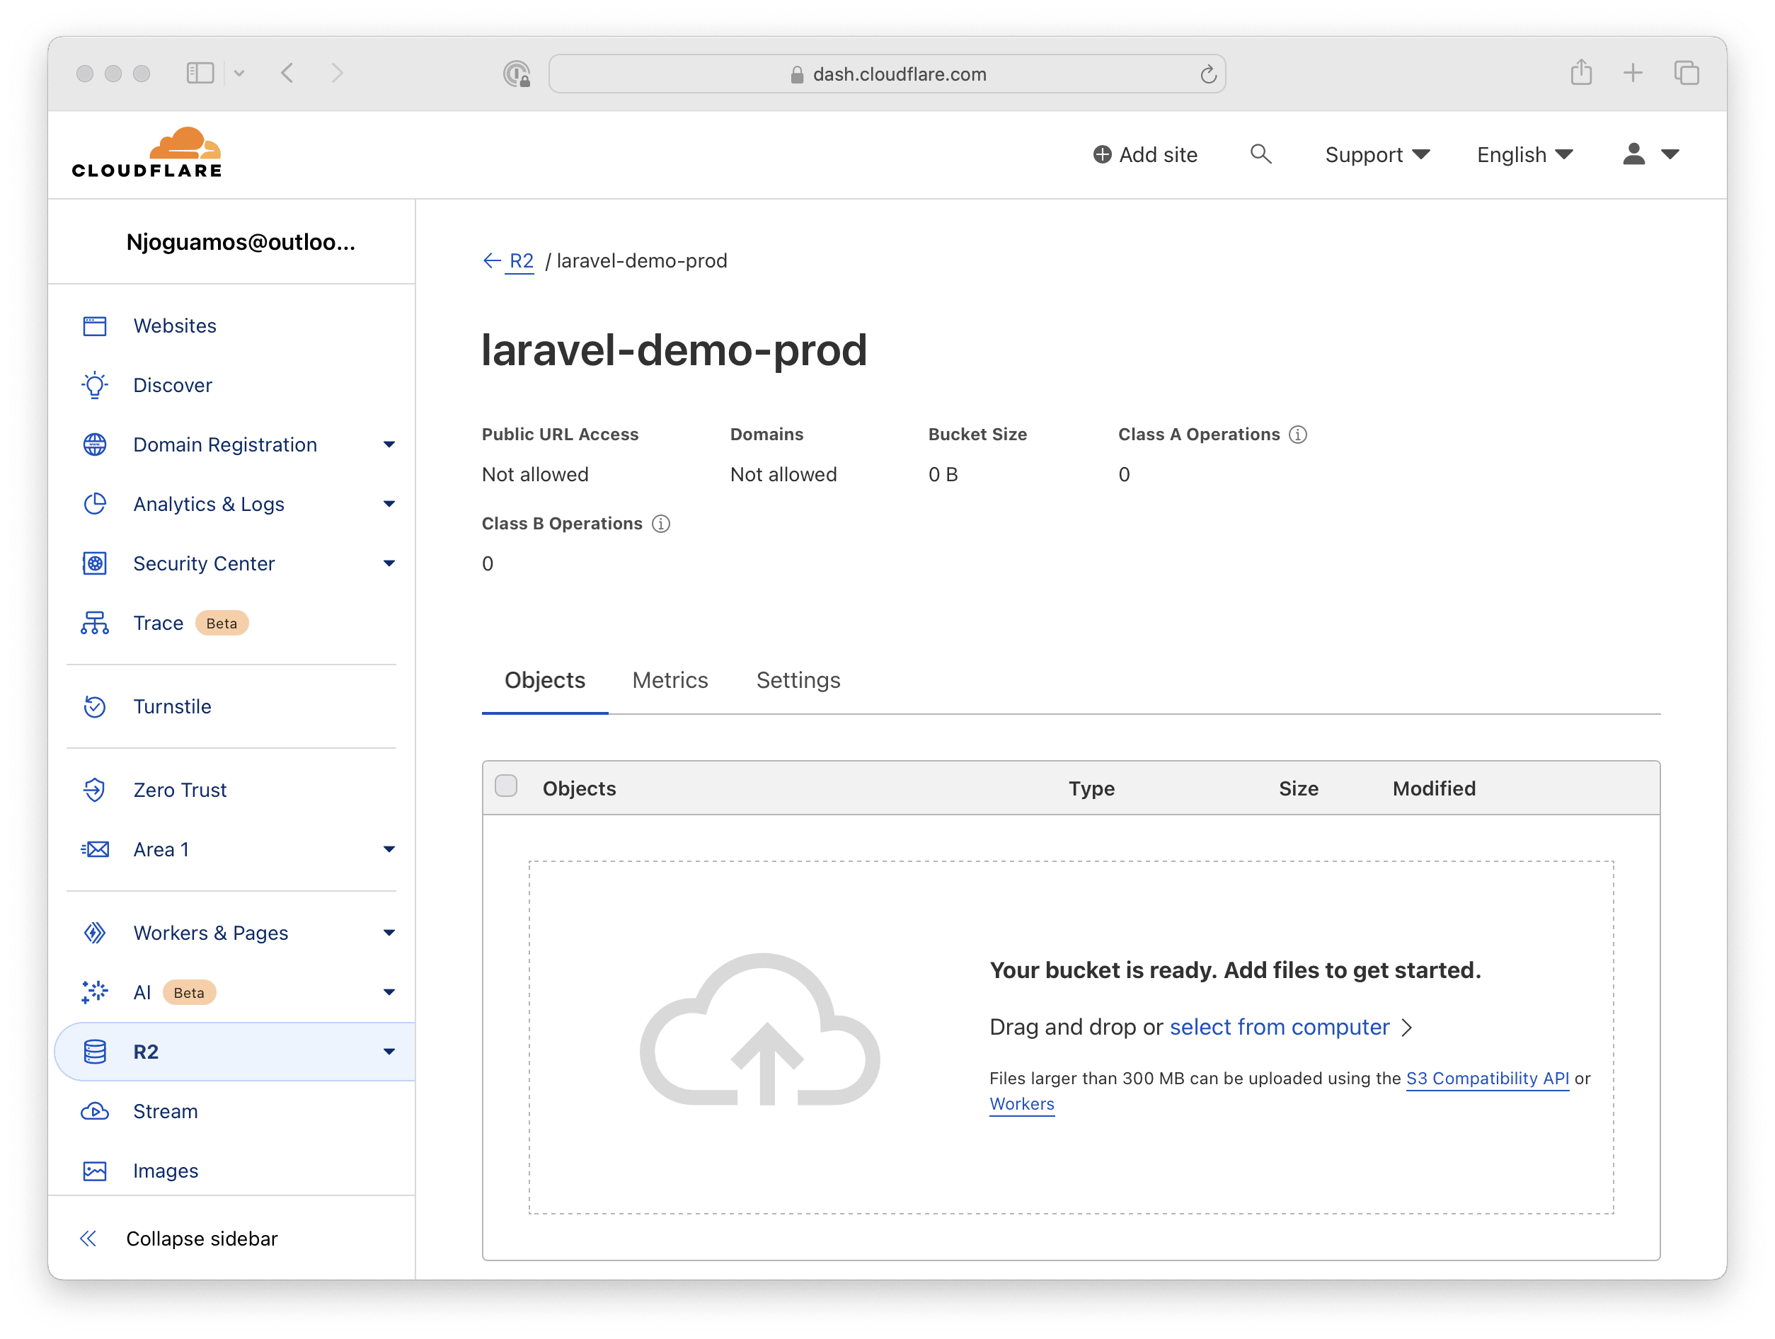The image size is (1775, 1339).
Task: Click the Stream cloud play icon
Action: pos(95,1111)
